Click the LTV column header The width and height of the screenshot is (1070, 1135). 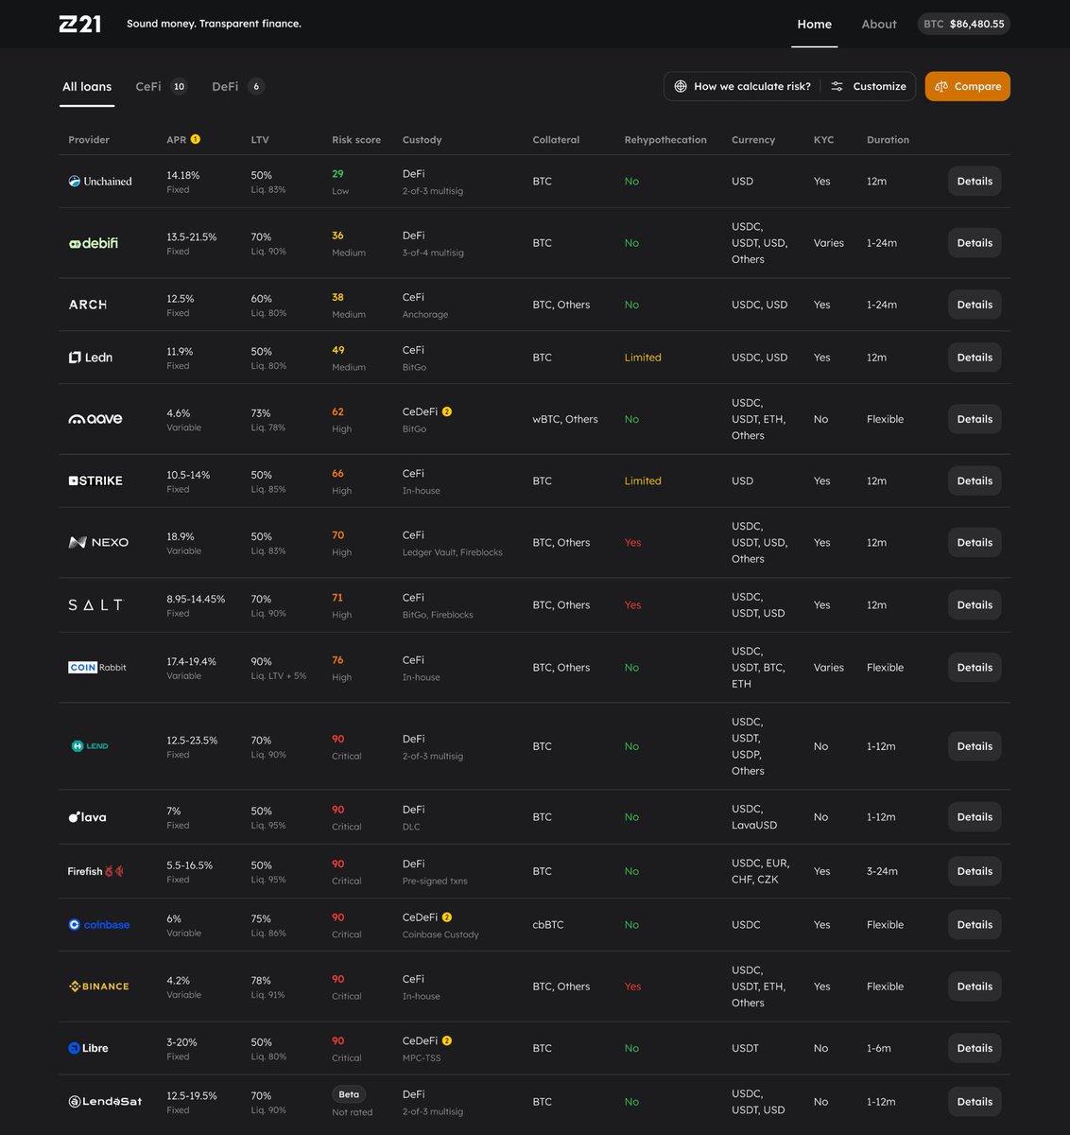[260, 140]
